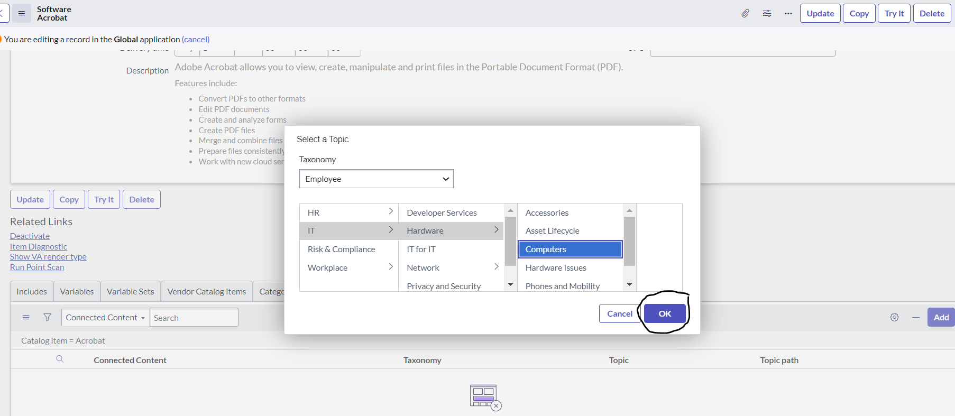The width and height of the screenshot is (955, 416).
Task: Expand the Network subtopic chevron
Action: click(x=496, y=267)
